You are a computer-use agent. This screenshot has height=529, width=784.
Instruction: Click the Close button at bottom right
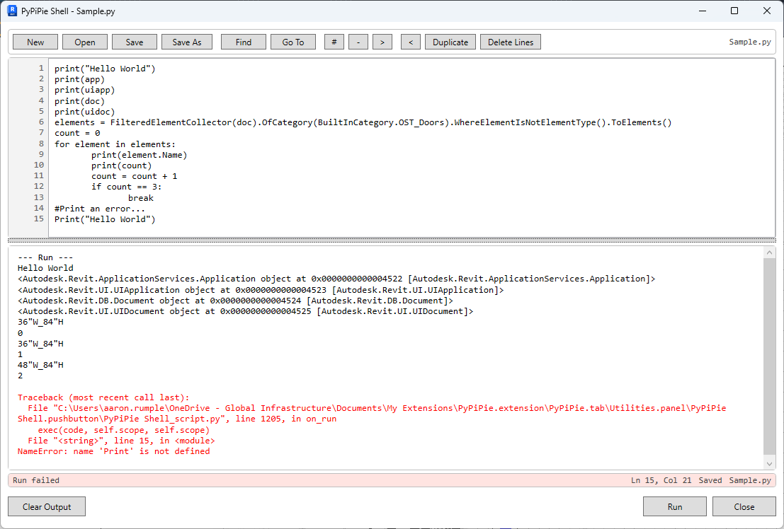tap(744, 506)
